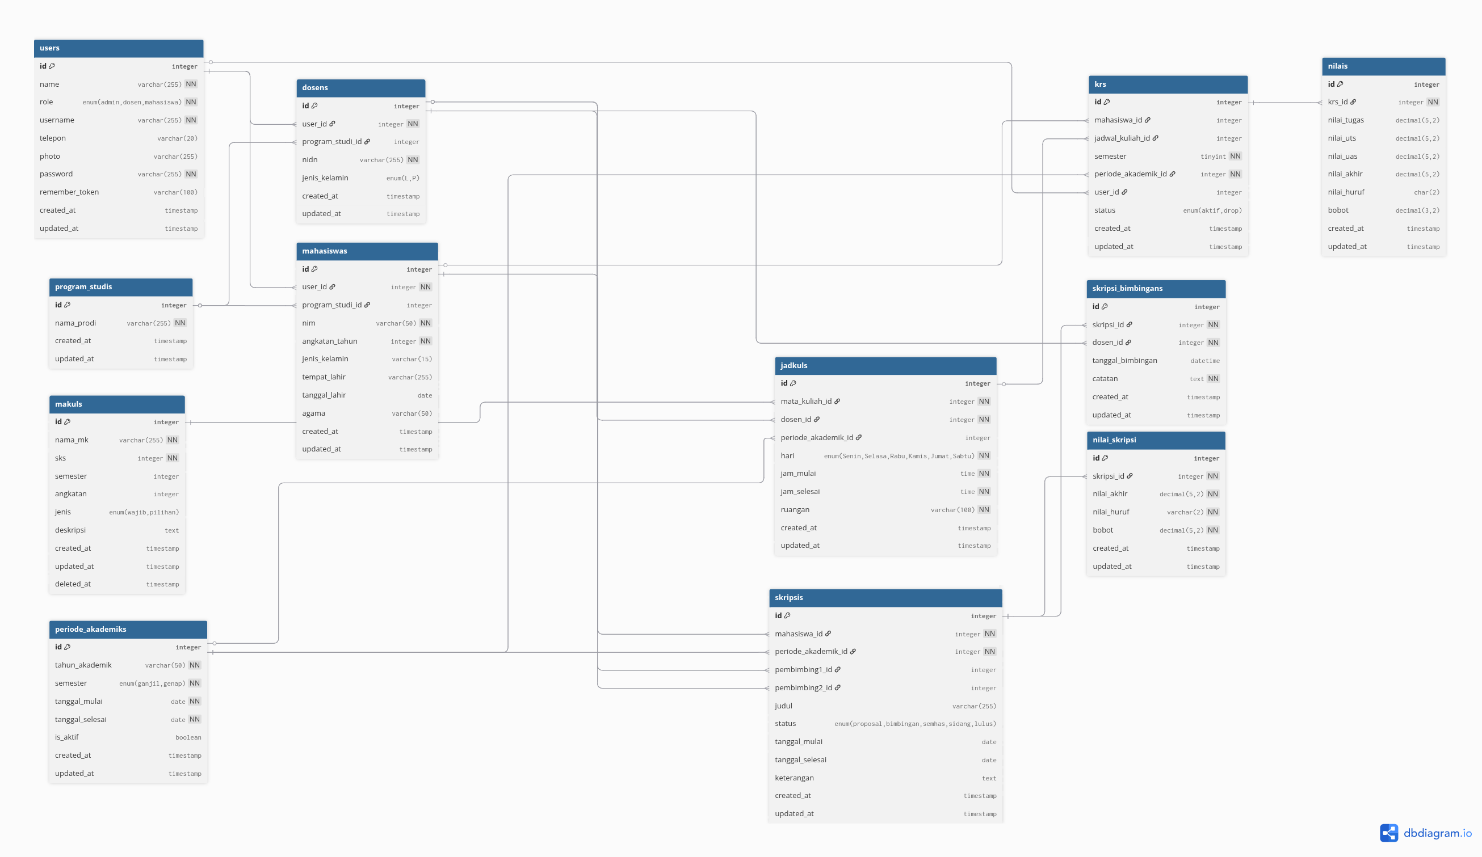Click the key icon next to mahasiswas id

(314, 269)
